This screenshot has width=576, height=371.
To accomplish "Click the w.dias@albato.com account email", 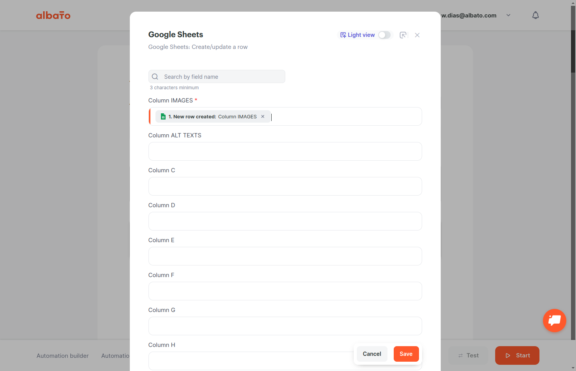I will pos(469,15).
